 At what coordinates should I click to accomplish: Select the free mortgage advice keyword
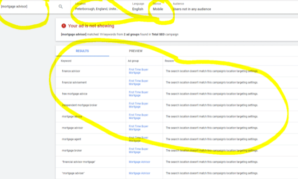coord(74,94)
